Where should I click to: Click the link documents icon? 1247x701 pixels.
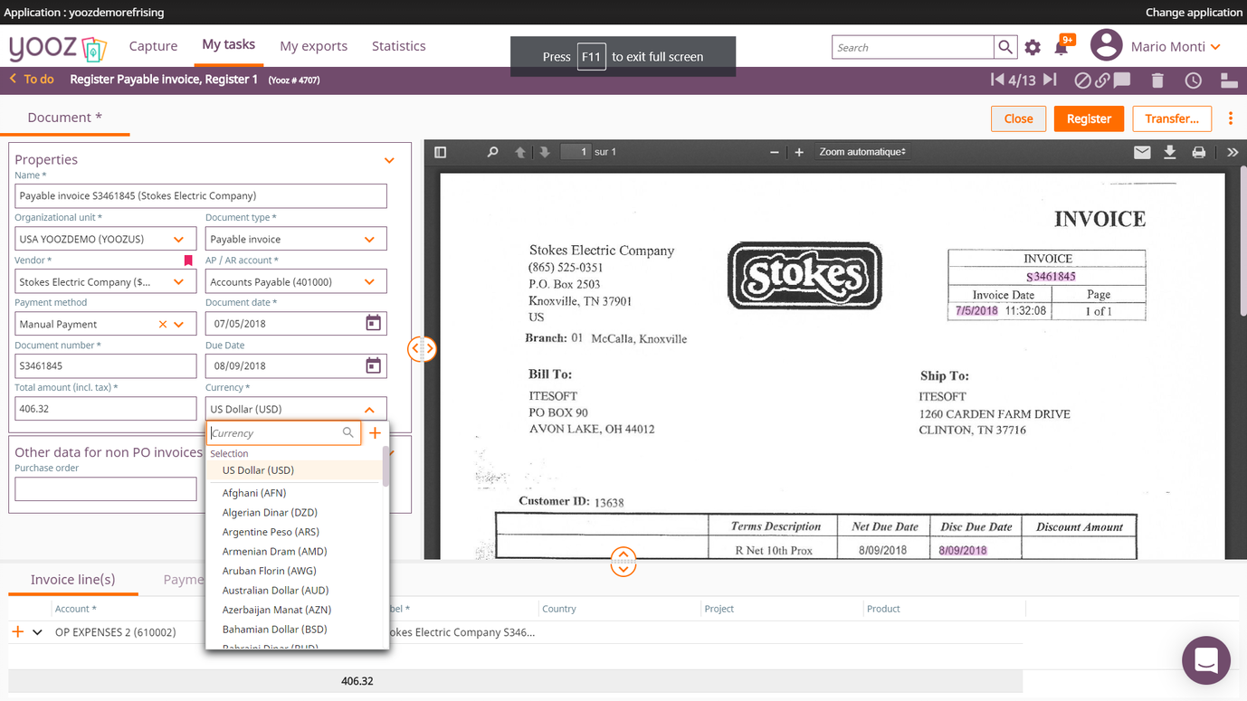pyautogui.click(x=1102, y=81)
